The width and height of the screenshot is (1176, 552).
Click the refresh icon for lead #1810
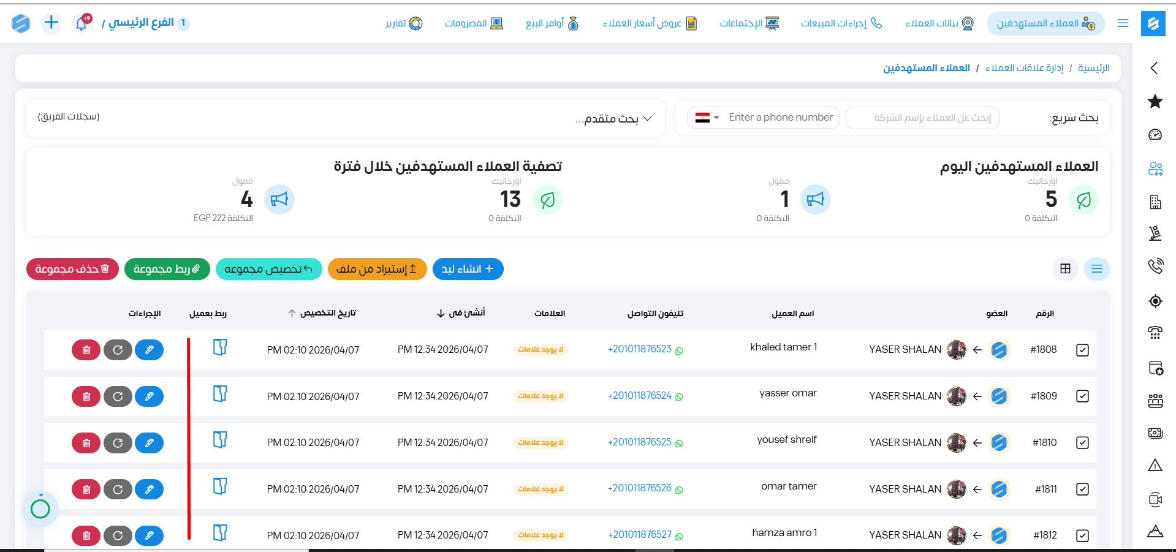click(x=118, y=443)
